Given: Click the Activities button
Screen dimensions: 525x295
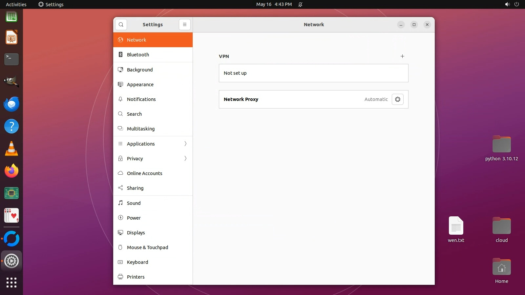Looking at the screenshot, I should click(16, 5).
